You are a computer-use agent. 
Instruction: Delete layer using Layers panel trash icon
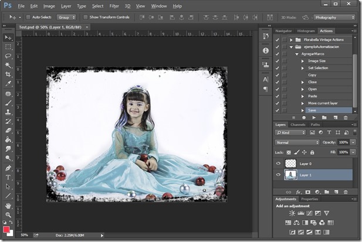[x=345, y=192]
